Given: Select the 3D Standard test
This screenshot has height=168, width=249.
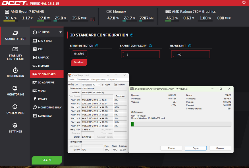Looking at the screenshot, I should pos(47,74).
